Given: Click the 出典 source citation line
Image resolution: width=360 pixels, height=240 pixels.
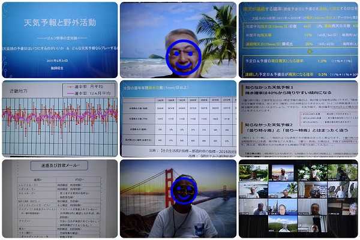Looking at the screenshot, I should coord(193,151).
